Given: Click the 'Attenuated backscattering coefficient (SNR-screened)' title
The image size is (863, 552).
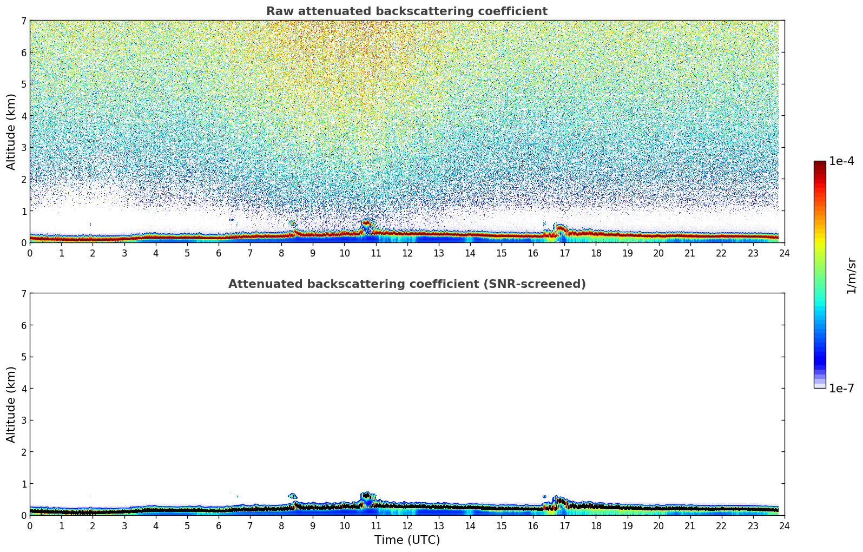Looking at the screenshot, I should pos(406,284).
